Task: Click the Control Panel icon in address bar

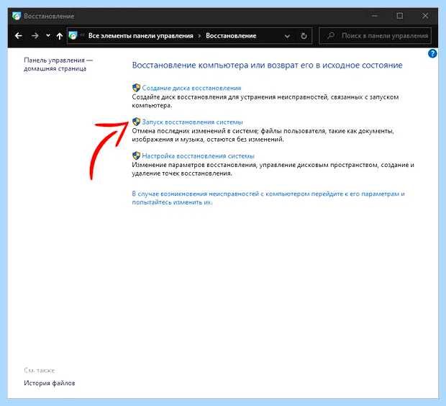Action: tap(73, 35)
